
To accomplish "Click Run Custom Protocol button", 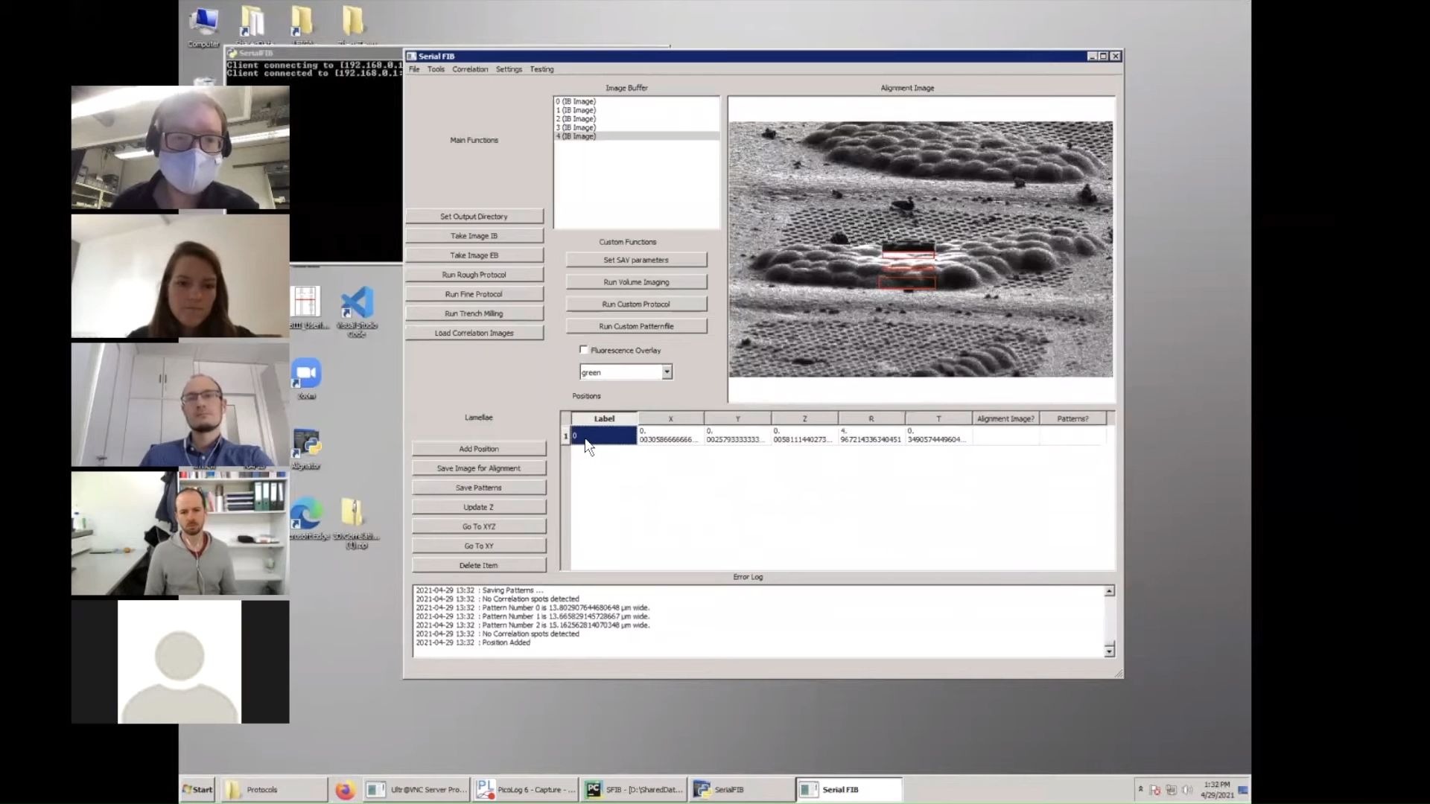I will pyautogui.click(x=636, y=304).
